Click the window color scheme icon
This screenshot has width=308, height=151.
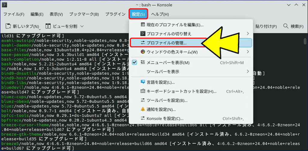click(x=143, y=52)
